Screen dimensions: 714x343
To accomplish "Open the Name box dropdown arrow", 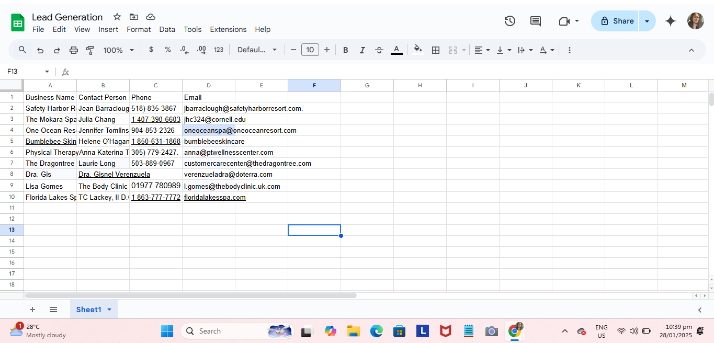I will 47,72.
